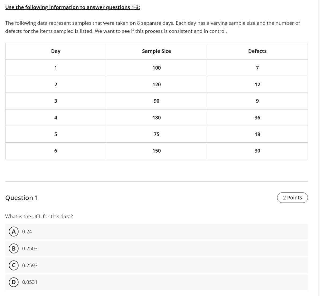This screenshot has height=296, width=322.
Task: Select the row for Day 4
Action: (x=55, y=117)
